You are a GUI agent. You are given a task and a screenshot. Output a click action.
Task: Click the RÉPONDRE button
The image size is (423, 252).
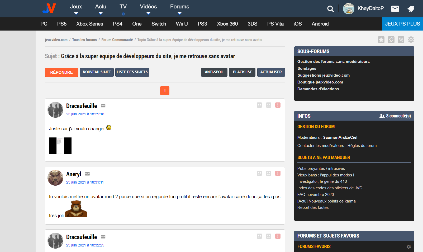[x=61, y=72]
